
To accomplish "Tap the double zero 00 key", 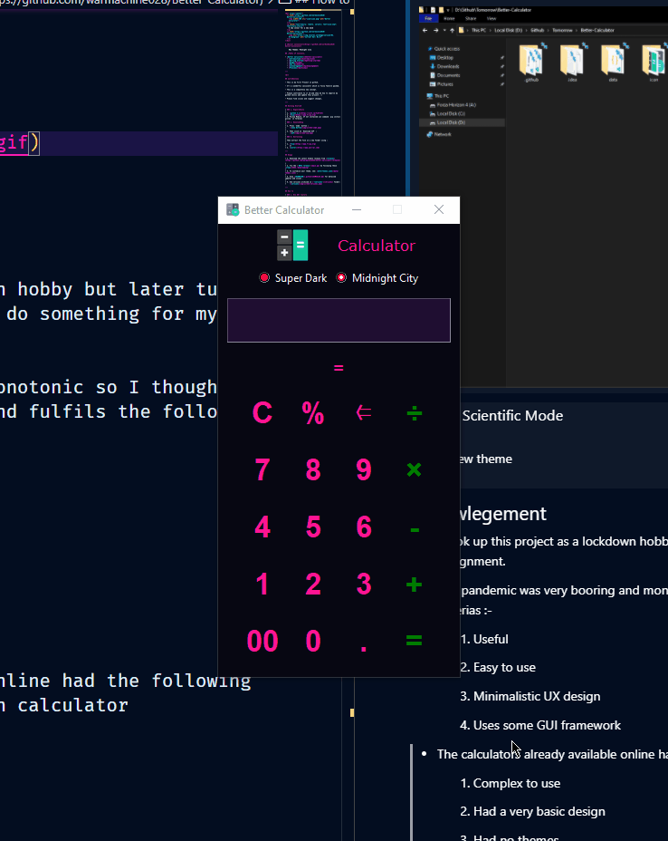I will (262, 641).
